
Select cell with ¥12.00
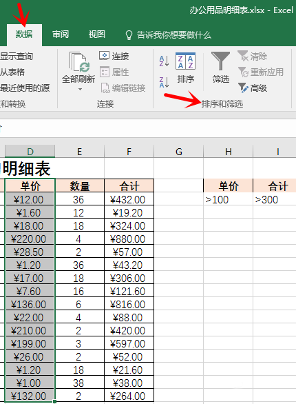point(30,199)
